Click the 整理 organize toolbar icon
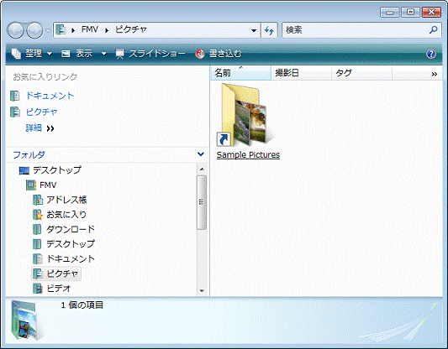Image resolution: width=448 pixels, height=349 pixels. (16, 54)
